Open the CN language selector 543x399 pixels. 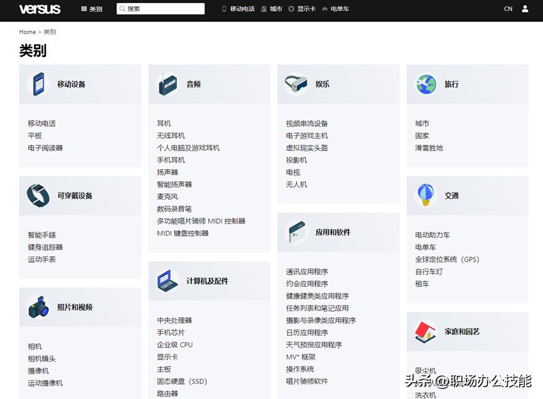click(508, 9)
